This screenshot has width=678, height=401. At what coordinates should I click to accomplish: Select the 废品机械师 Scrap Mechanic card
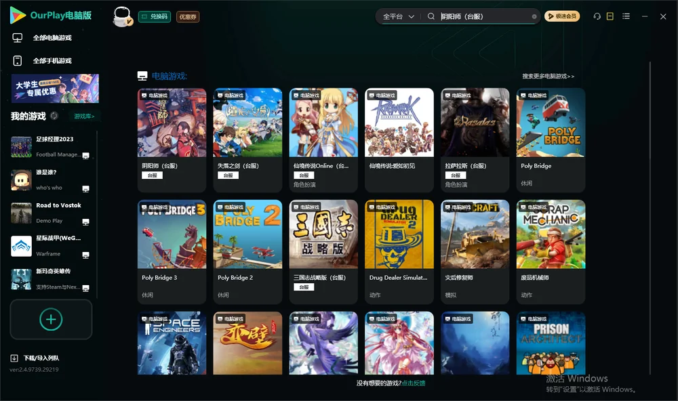pos(551,252)
